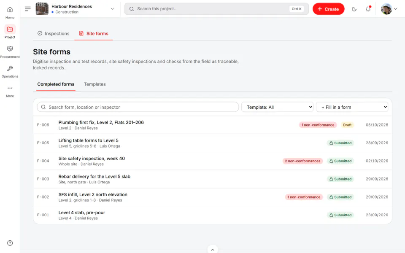Open Procurement from the sidebar
Image resolution: width=405 pixels, height=253 pixels.
point(10,52)
